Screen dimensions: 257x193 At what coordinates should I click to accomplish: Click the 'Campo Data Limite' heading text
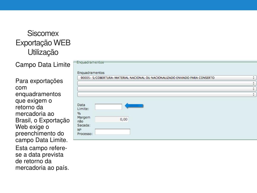click(x=43, y=65)
